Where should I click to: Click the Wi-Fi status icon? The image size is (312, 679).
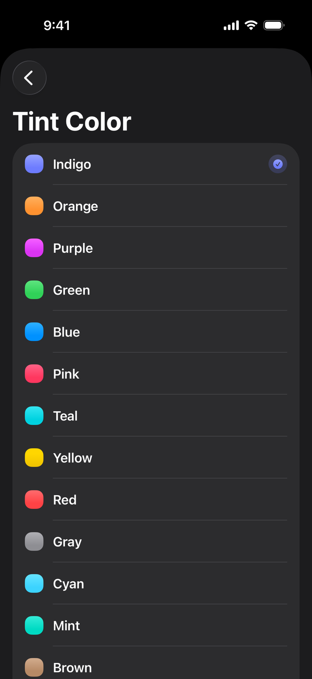[x=250, y=25]
